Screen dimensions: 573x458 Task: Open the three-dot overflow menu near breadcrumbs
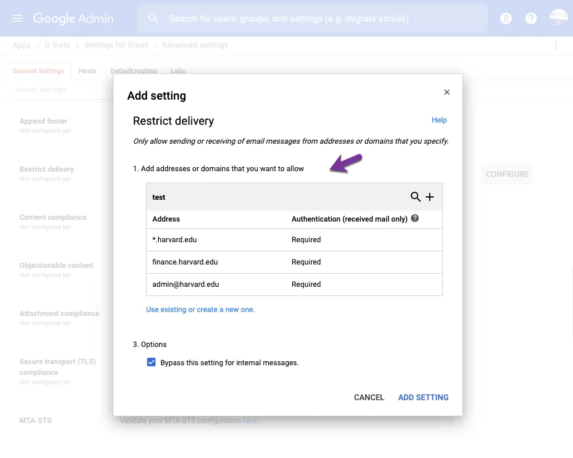click(555, 45)
